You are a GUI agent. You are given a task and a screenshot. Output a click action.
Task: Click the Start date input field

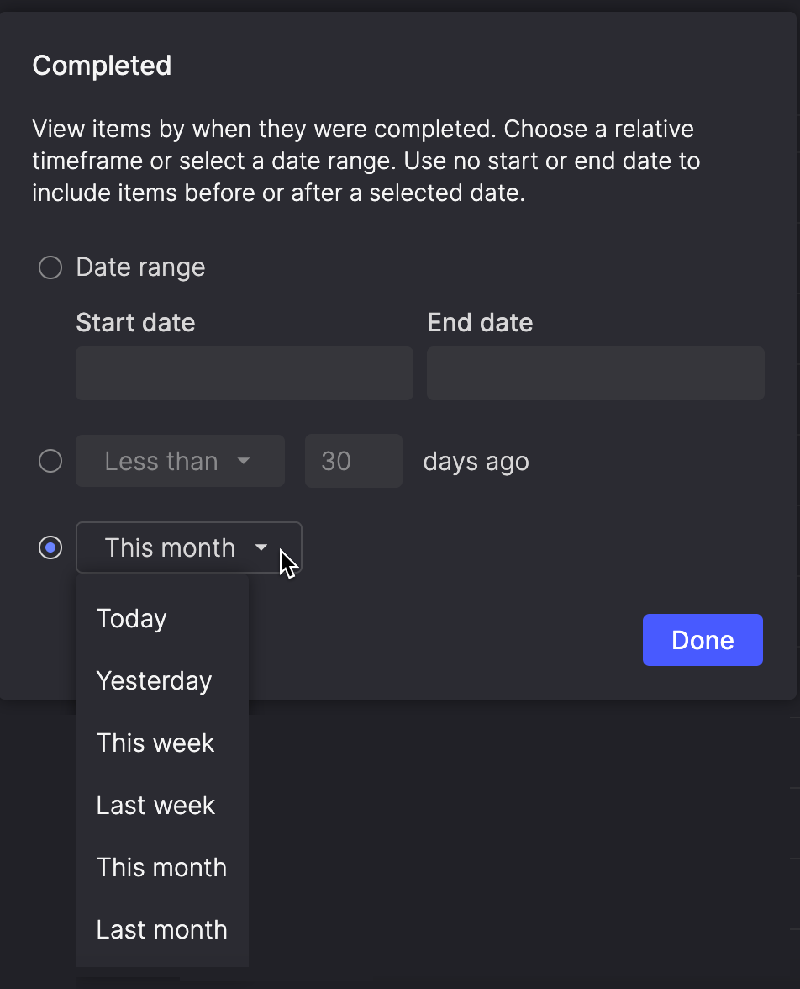[244, 373]
